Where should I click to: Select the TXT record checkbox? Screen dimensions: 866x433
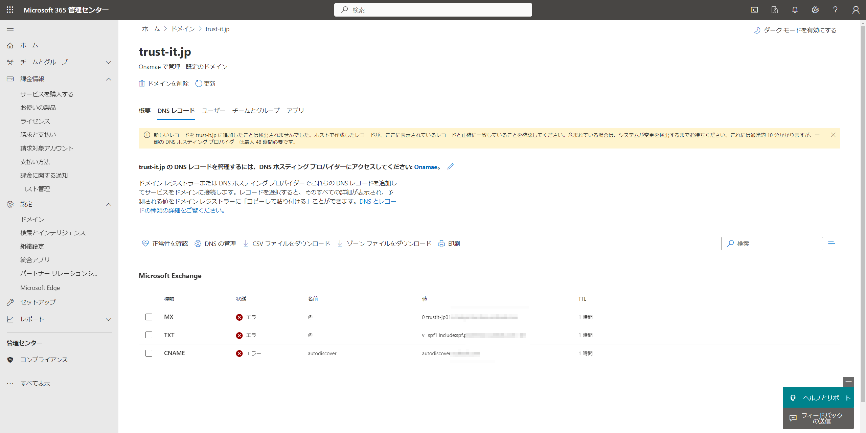click(x=149, y=335)
